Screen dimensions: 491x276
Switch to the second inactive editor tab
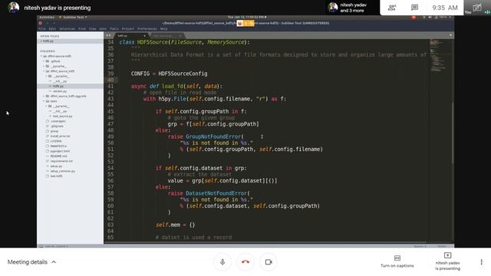pyautogui.click(x=166, y=36)
